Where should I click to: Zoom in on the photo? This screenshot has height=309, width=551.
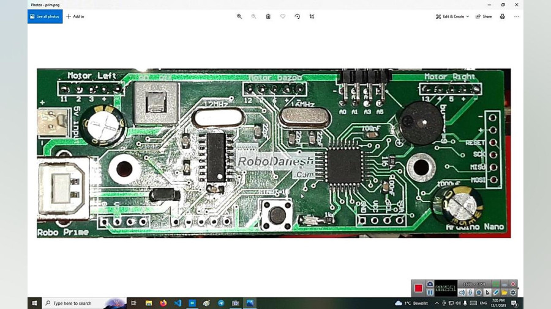(x=239, y=16)
